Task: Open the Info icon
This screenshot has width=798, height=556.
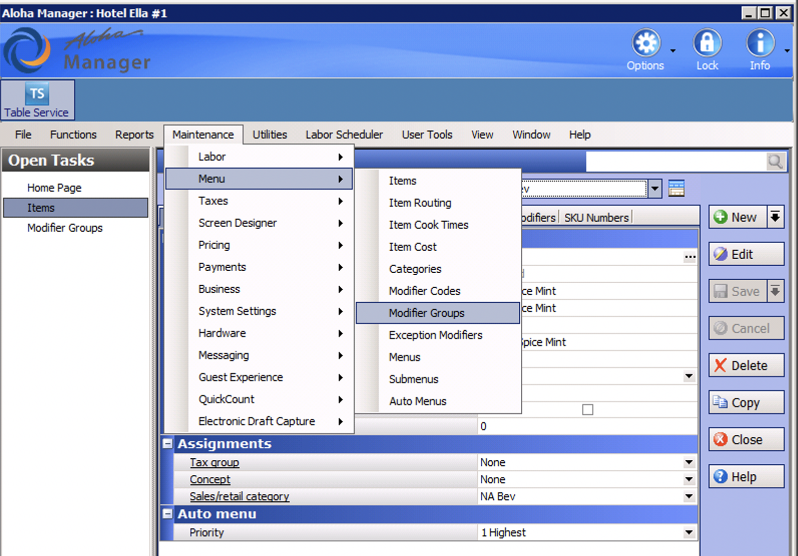Action: 760,43
